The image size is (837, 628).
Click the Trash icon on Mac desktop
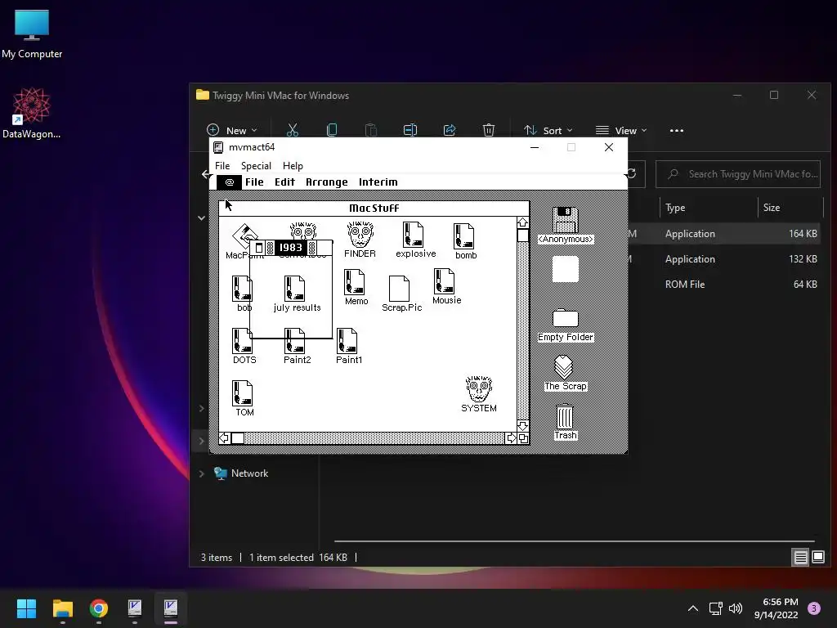pos(565,416)
